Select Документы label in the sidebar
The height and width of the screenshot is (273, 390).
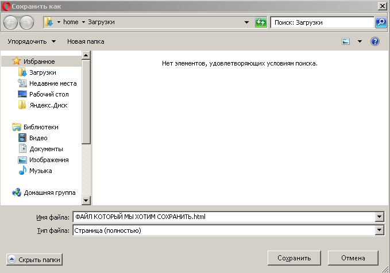click(x=47, y=149)
